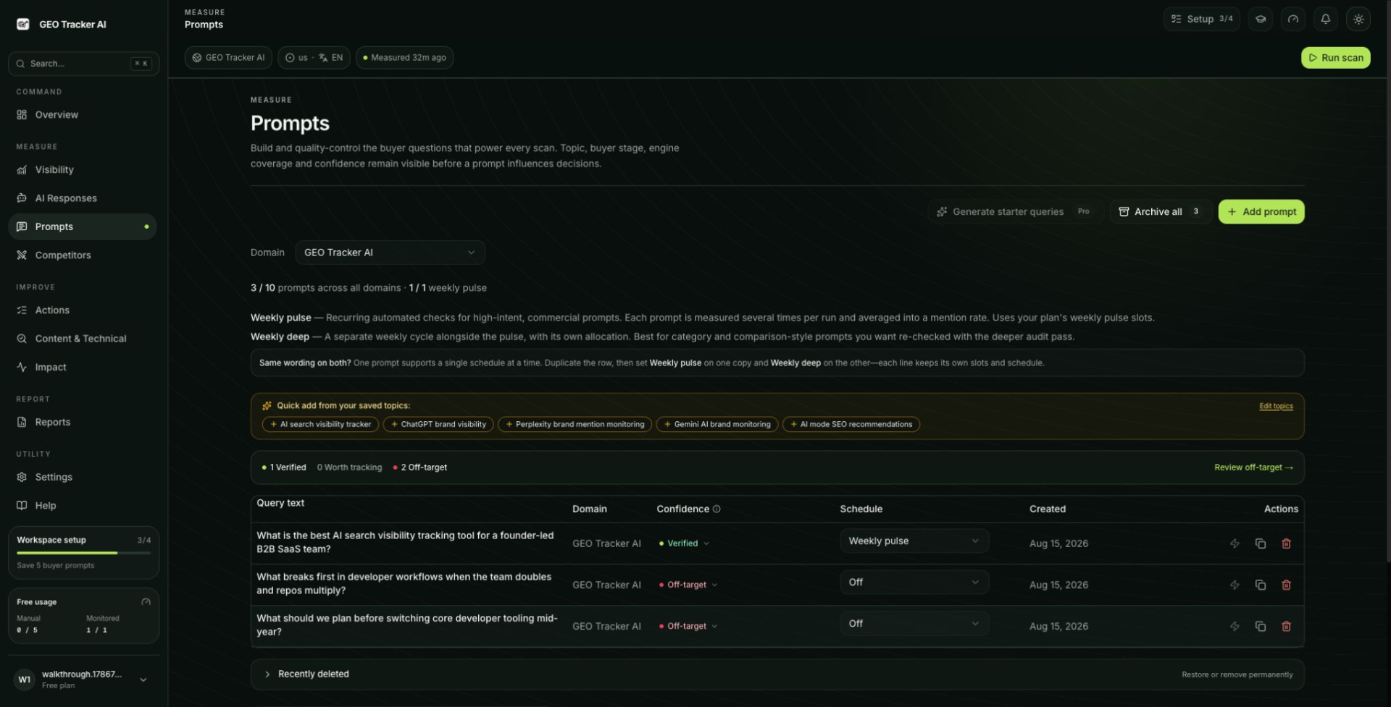Viewport: 1391px width, 707px height.
Task: Delete the mid-year tooling prompt
Action: [x=1287, y=626]
